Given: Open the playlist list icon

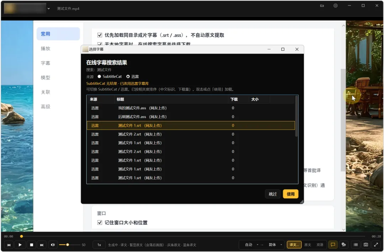Looking at the screenshot, I should (x=356, y=245).
